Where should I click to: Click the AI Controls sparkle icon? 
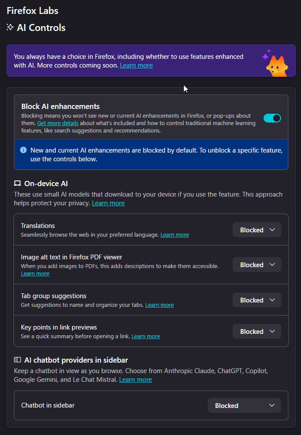(x=10, y=27)
